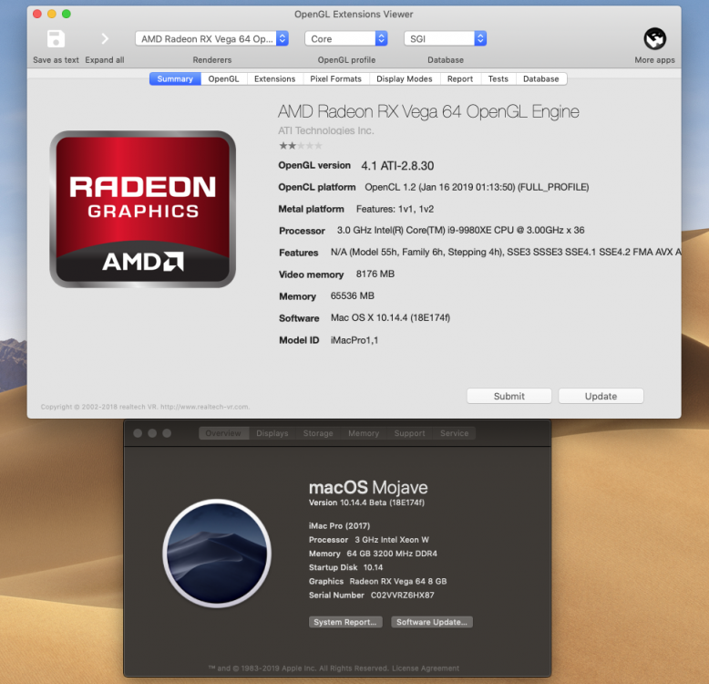
Task: Minimize the OpenGL Extensions Viewer window
Action: pyautogui.click(x=52, y=14)
